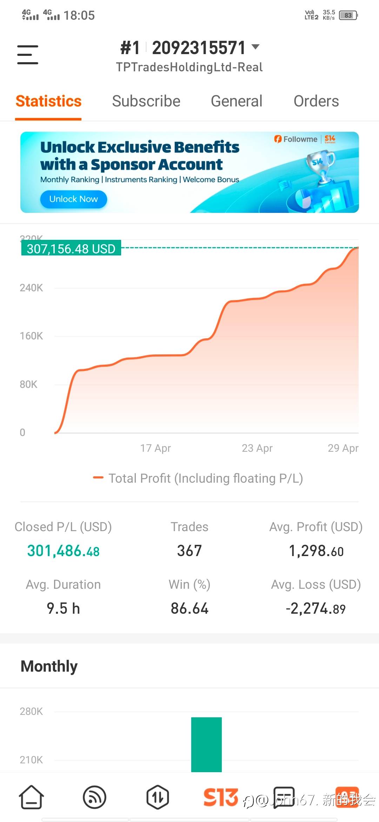
Task: Expand the account 2092315571 dropdown arrow
Action: coord(256,47)
